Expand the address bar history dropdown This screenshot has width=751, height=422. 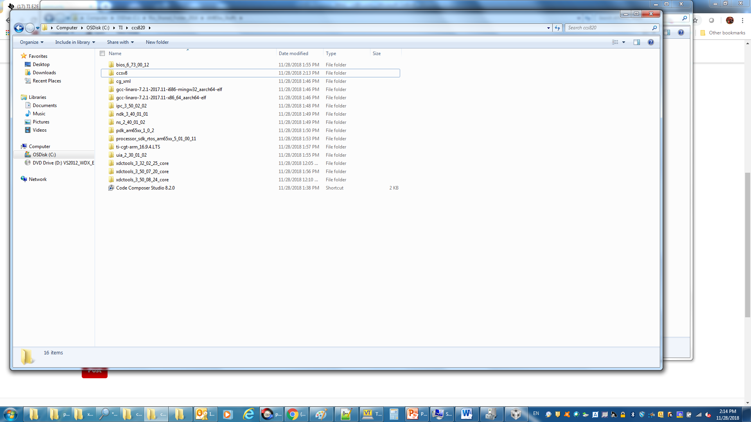[x=548, y=28]
